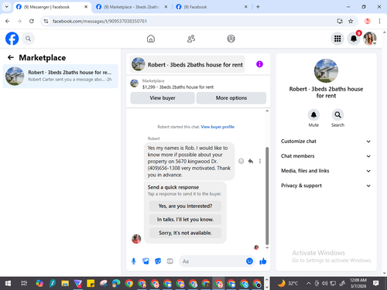Send a thumbs-up like
Screen dimensions: 387x290
tap(263, 261)
